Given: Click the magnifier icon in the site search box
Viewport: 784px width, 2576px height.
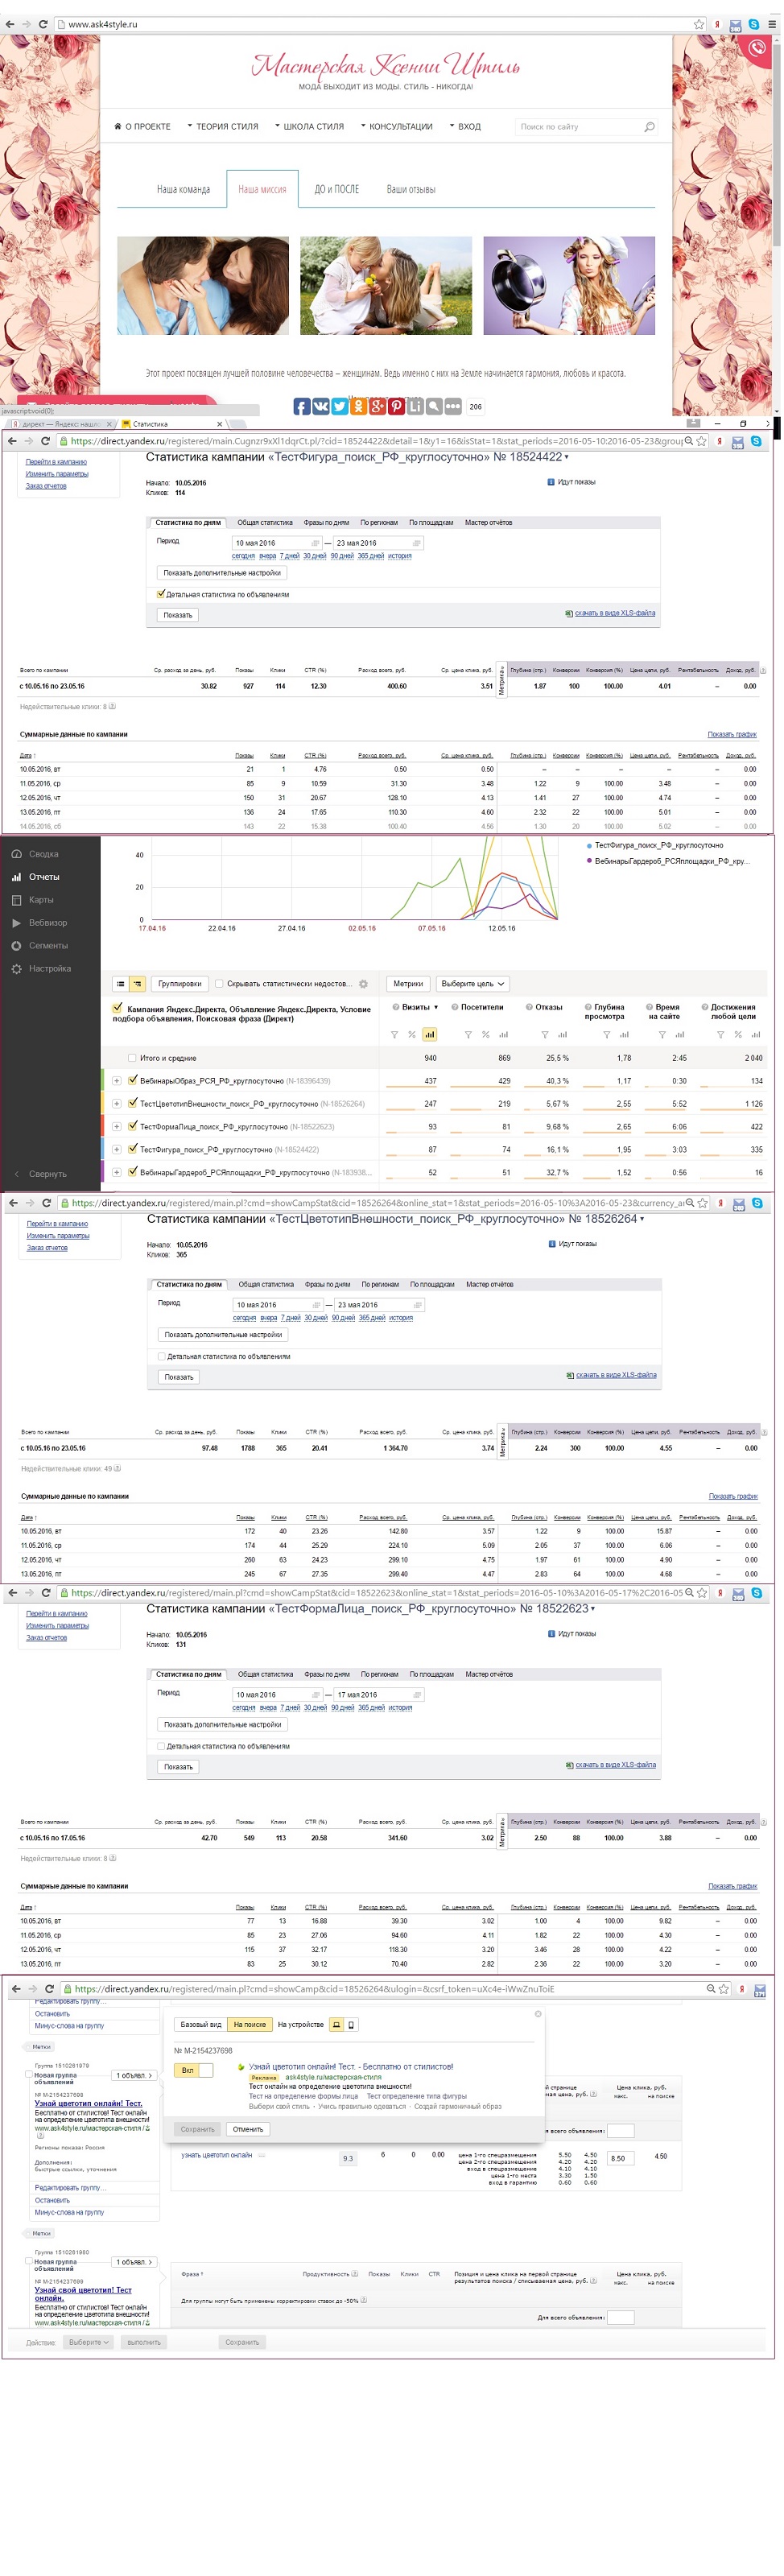Looking at the screenshot, I should click(x=650, y=127).
